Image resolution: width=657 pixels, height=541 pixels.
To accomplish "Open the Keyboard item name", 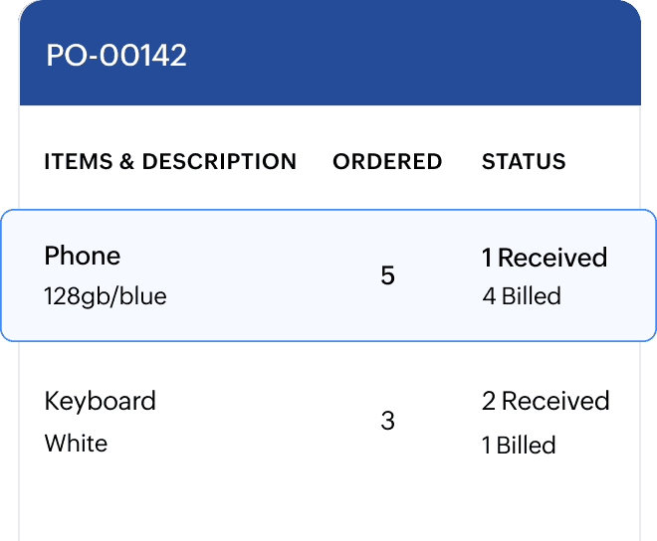I will (101, 401).
